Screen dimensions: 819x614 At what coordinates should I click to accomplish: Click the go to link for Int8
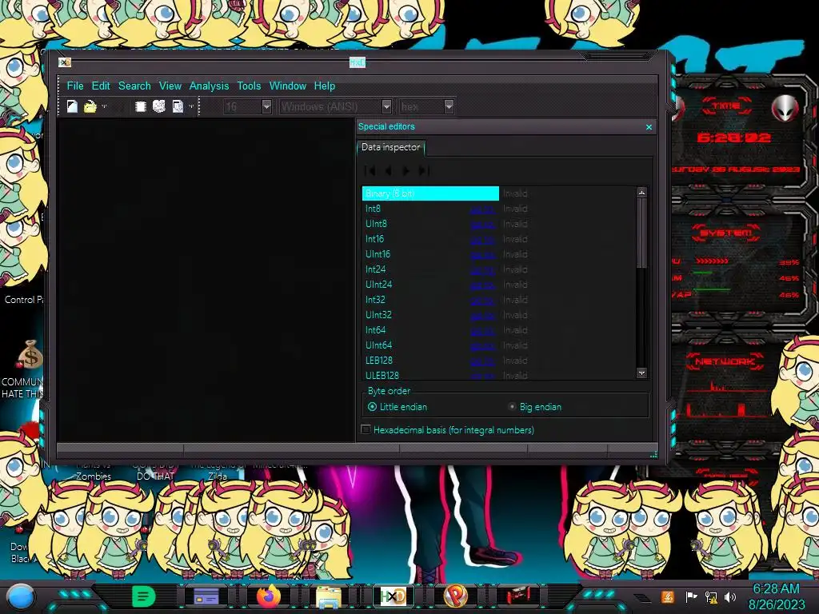coord(482,209)
